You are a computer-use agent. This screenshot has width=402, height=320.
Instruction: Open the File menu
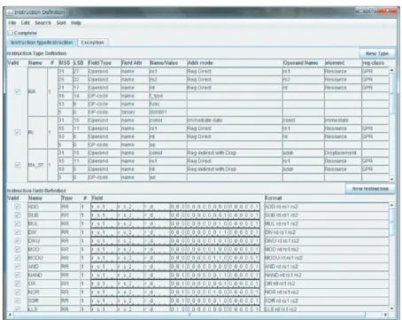pyautogui.click(x=12, y=23)
